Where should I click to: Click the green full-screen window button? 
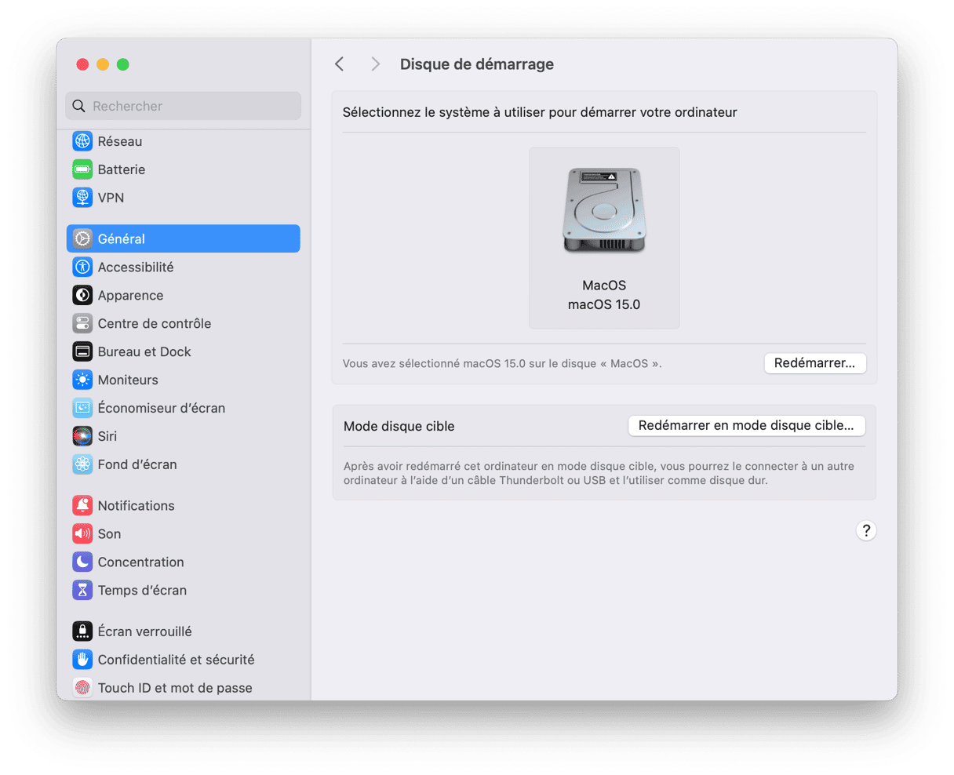(x=123, y=64)
